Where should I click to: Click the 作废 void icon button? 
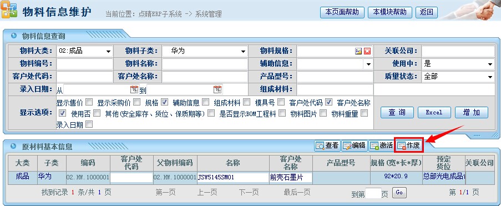(x=409, y=145)
